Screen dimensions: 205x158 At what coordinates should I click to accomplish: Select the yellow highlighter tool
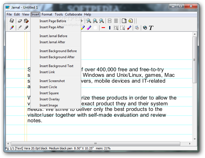click(x=83, y=28)
